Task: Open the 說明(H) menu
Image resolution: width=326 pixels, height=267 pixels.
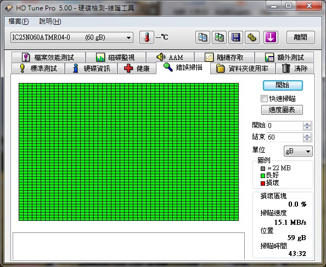Action: [50, 21]
